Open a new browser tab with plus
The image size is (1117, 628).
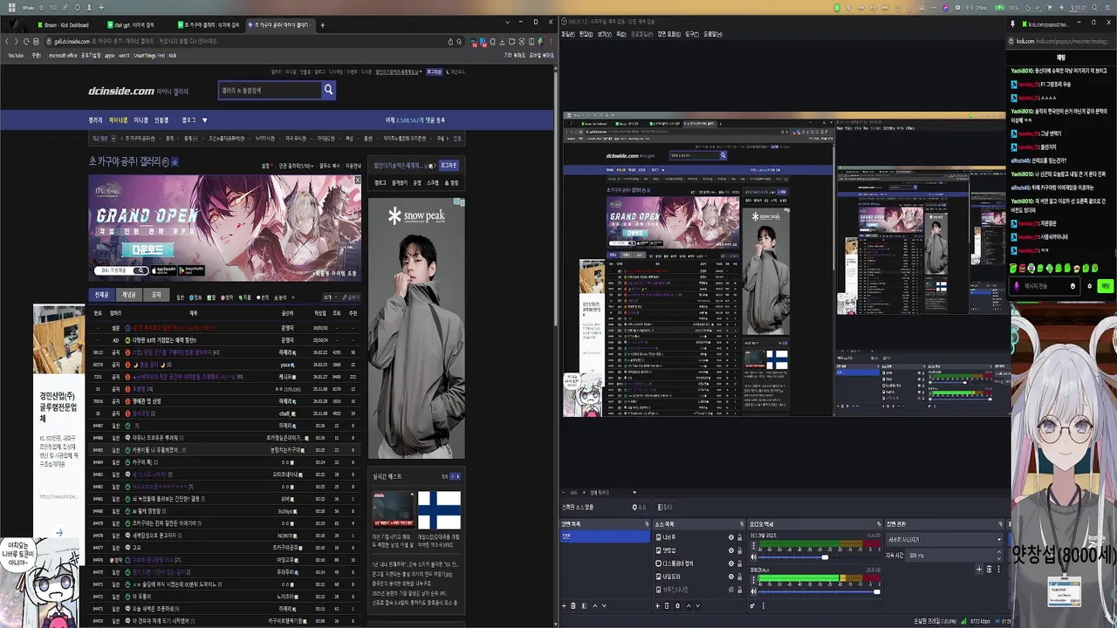click(322, 25)
